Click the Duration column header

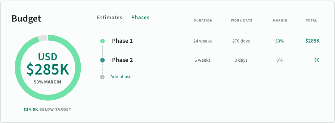click(203, 21)
